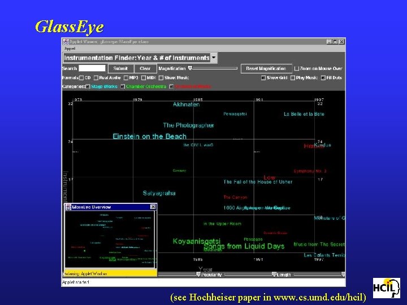This screenshot has height=305, width=407.
Task: Uncheck the Fill Dots option
Action: [x=323, y=78]
